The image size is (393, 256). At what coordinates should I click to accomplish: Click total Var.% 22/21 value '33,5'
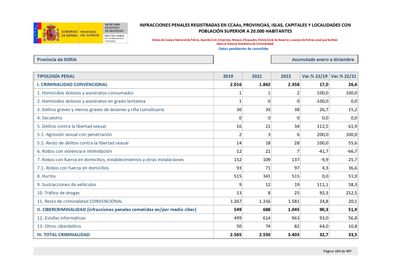pos(352,235)
